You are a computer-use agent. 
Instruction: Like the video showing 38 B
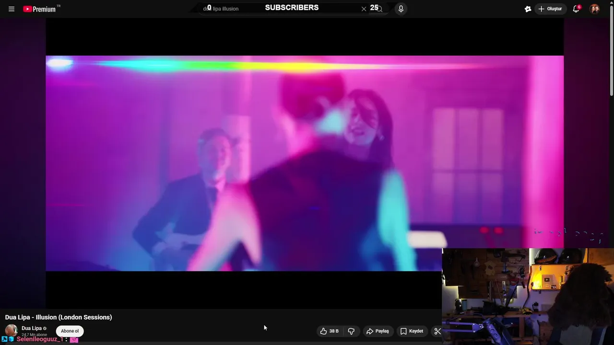330,331
